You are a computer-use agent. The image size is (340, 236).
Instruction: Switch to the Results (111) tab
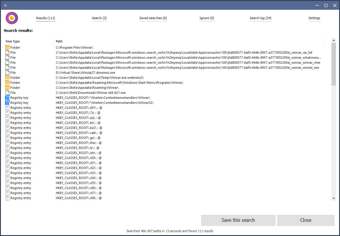coord(45,18)
